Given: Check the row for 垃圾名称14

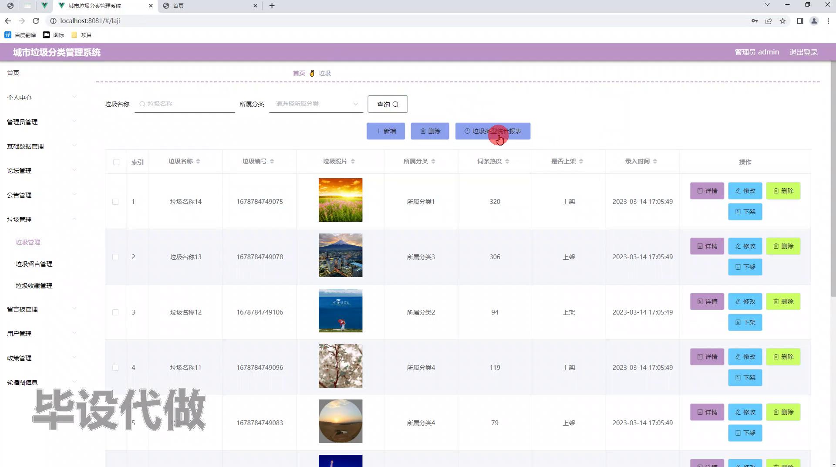Looking at the screenshot, I should pos(115,202).
